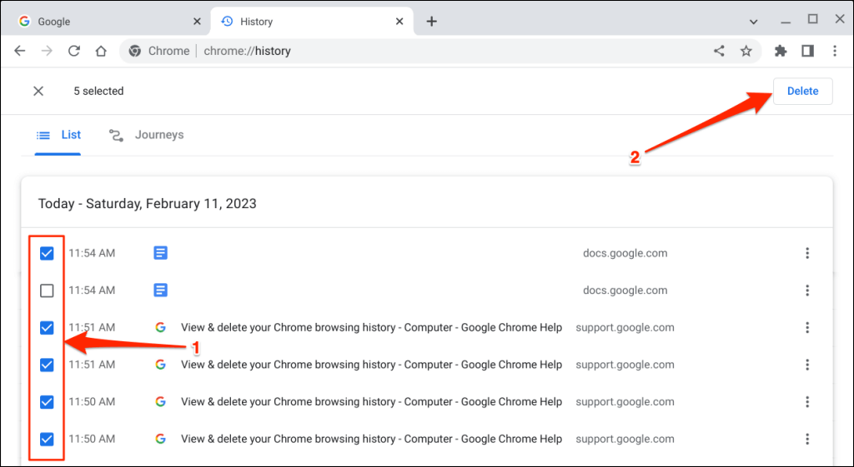Go to the home page icon

click(101, 51)
